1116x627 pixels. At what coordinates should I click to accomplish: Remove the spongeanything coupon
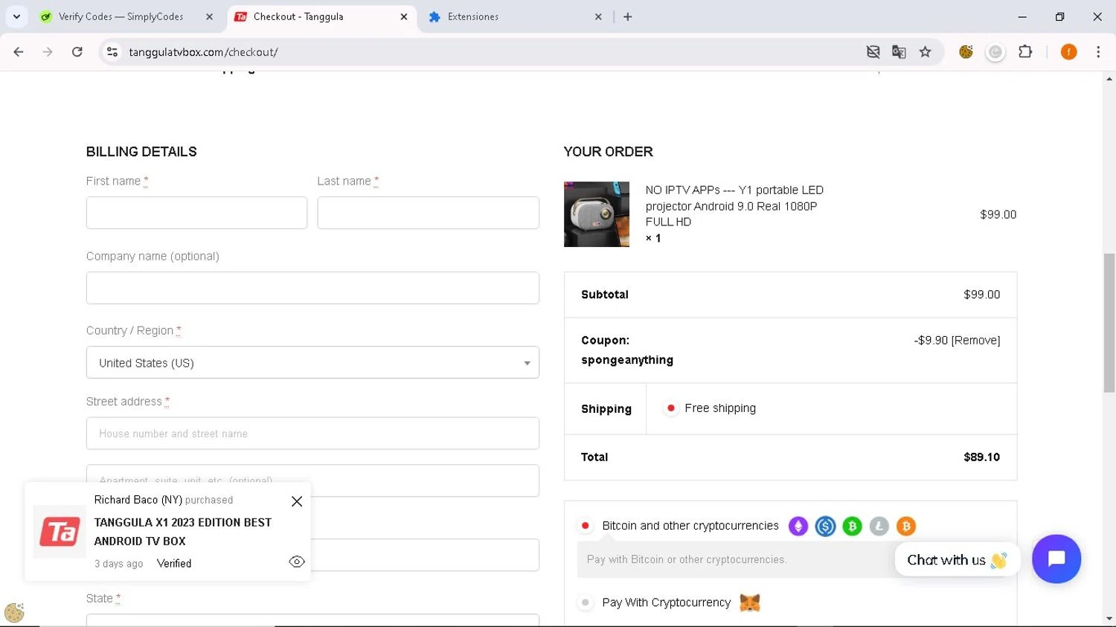[975, 341]
